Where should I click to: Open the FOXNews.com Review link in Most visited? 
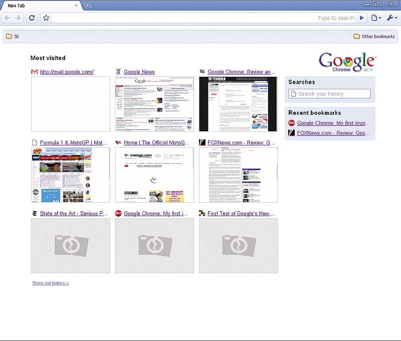tap(241, 142)
